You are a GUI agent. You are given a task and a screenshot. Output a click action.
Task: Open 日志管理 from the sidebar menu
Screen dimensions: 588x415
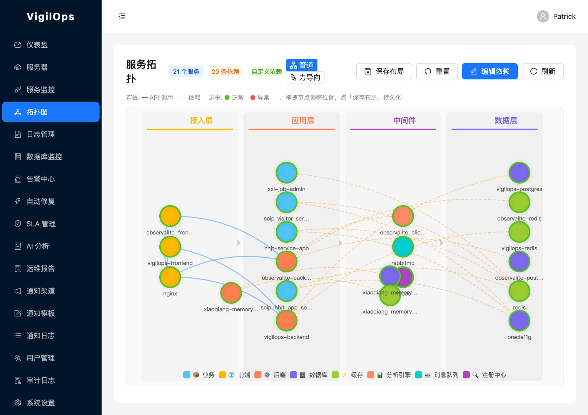point(41,134)
